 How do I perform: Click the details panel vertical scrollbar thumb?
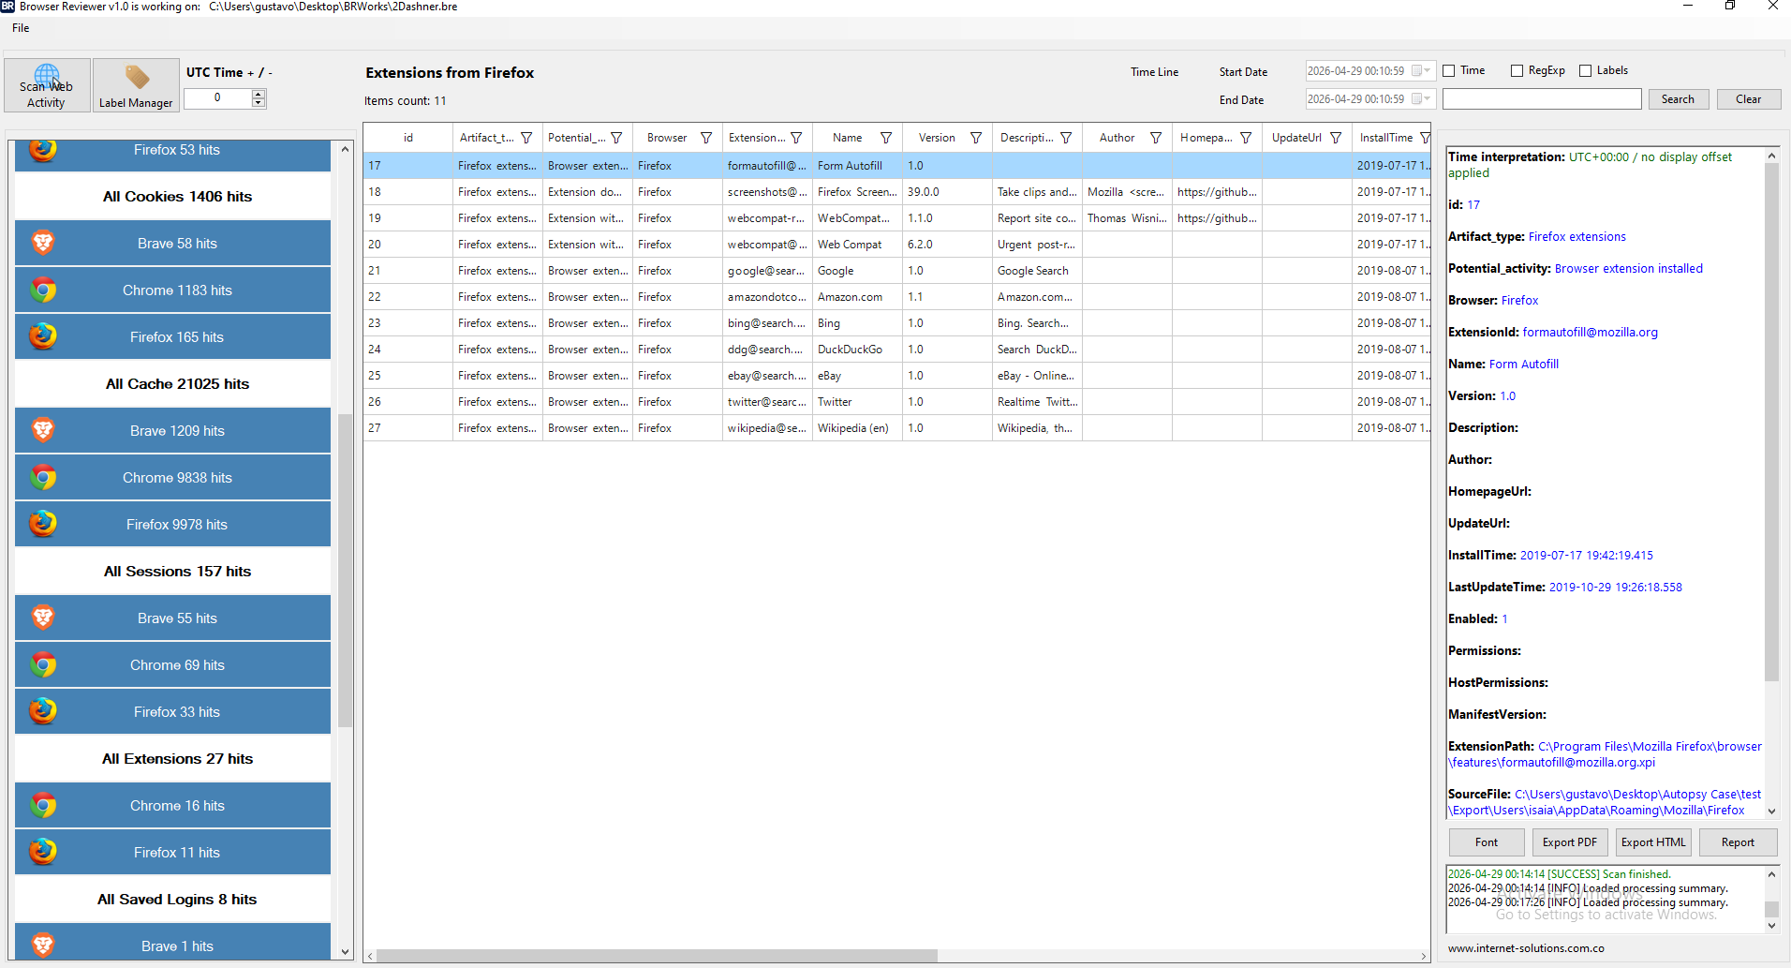pos(1771,422)
